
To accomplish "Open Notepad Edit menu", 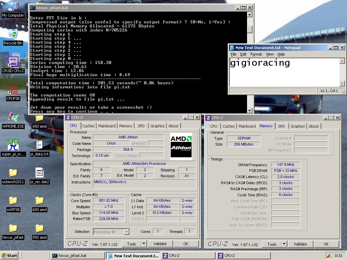I will tap(243, 54).
